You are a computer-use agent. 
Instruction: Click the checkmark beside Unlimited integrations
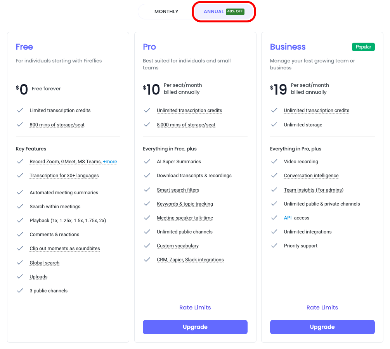pyautogui.click(x=274, y=232)
